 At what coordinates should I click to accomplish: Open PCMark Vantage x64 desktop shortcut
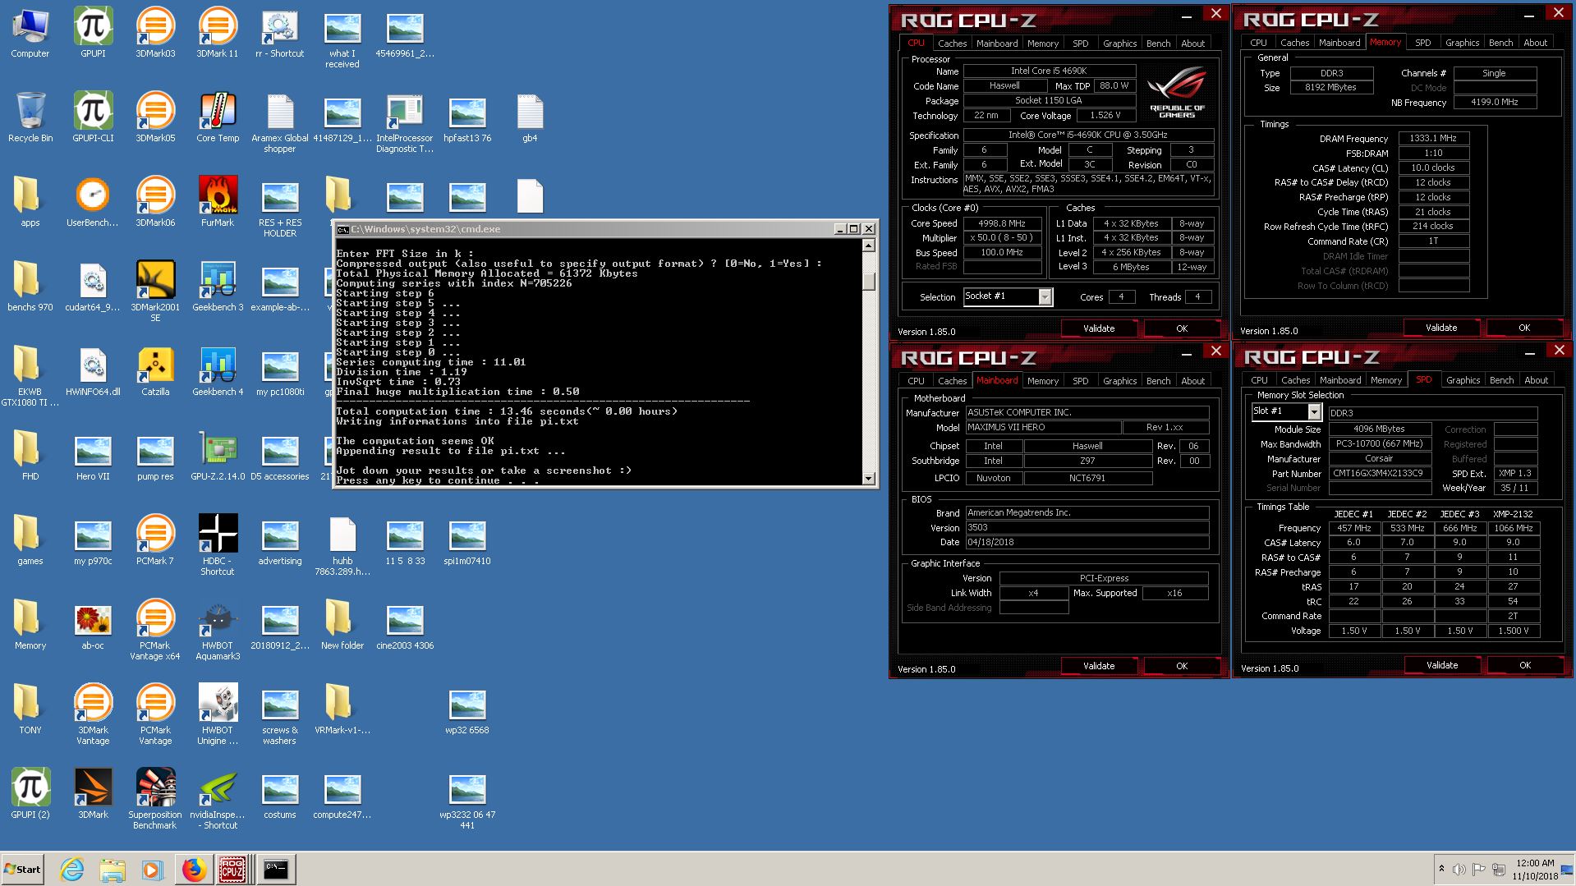pos(155,630)
